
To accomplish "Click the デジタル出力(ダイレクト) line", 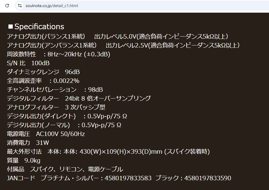I will click(67, 116).
